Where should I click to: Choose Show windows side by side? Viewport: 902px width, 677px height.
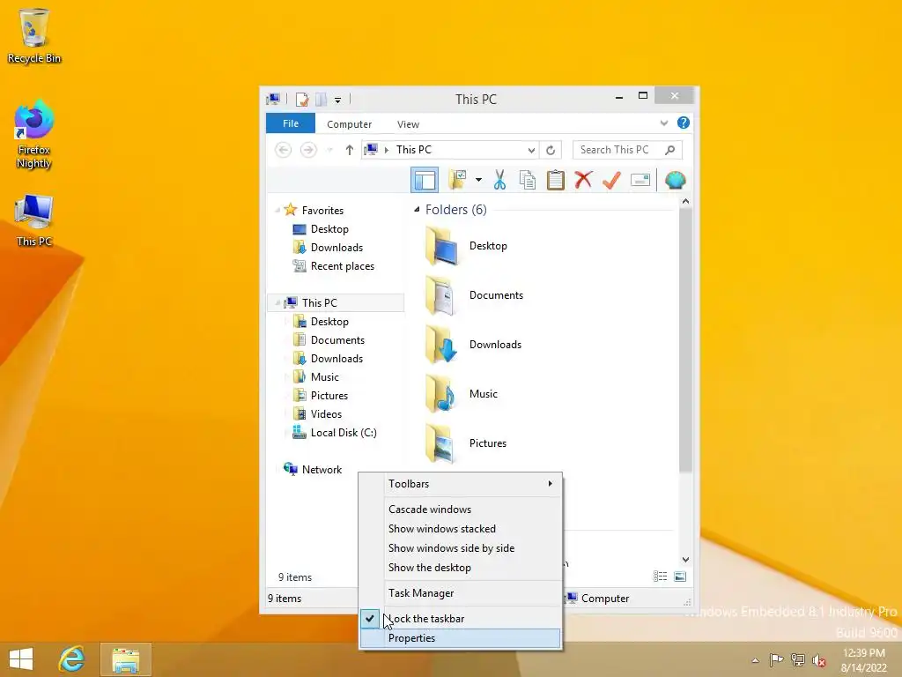pyautogui.click(x=460, y=548)
